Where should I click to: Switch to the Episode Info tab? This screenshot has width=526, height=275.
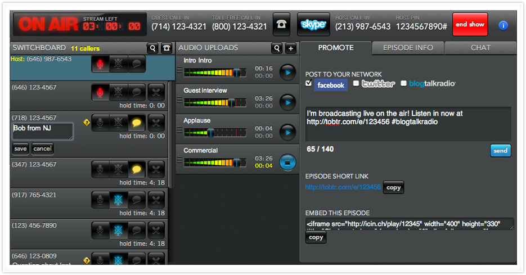point(407,48)
